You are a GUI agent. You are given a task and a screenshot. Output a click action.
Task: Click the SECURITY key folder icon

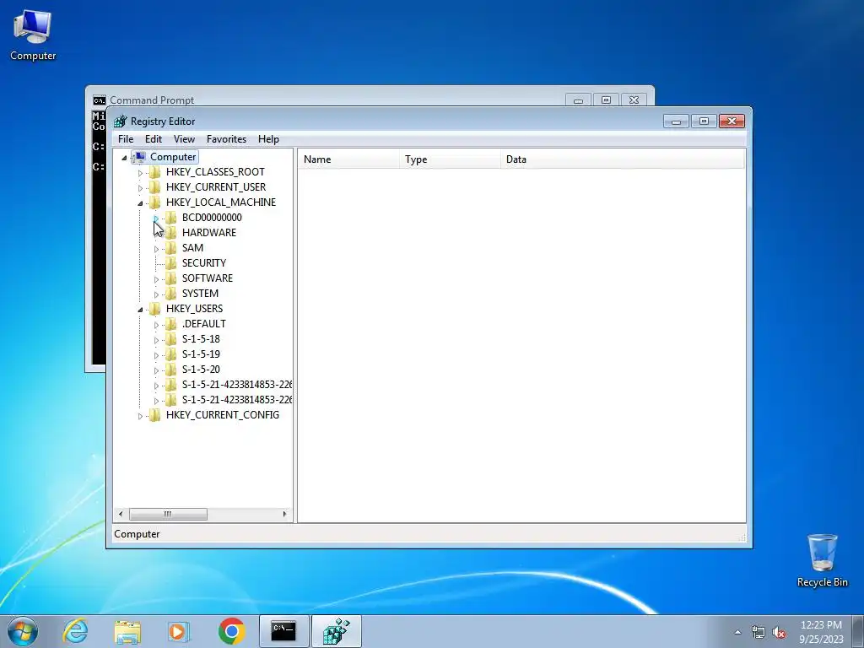coord(171,263)
